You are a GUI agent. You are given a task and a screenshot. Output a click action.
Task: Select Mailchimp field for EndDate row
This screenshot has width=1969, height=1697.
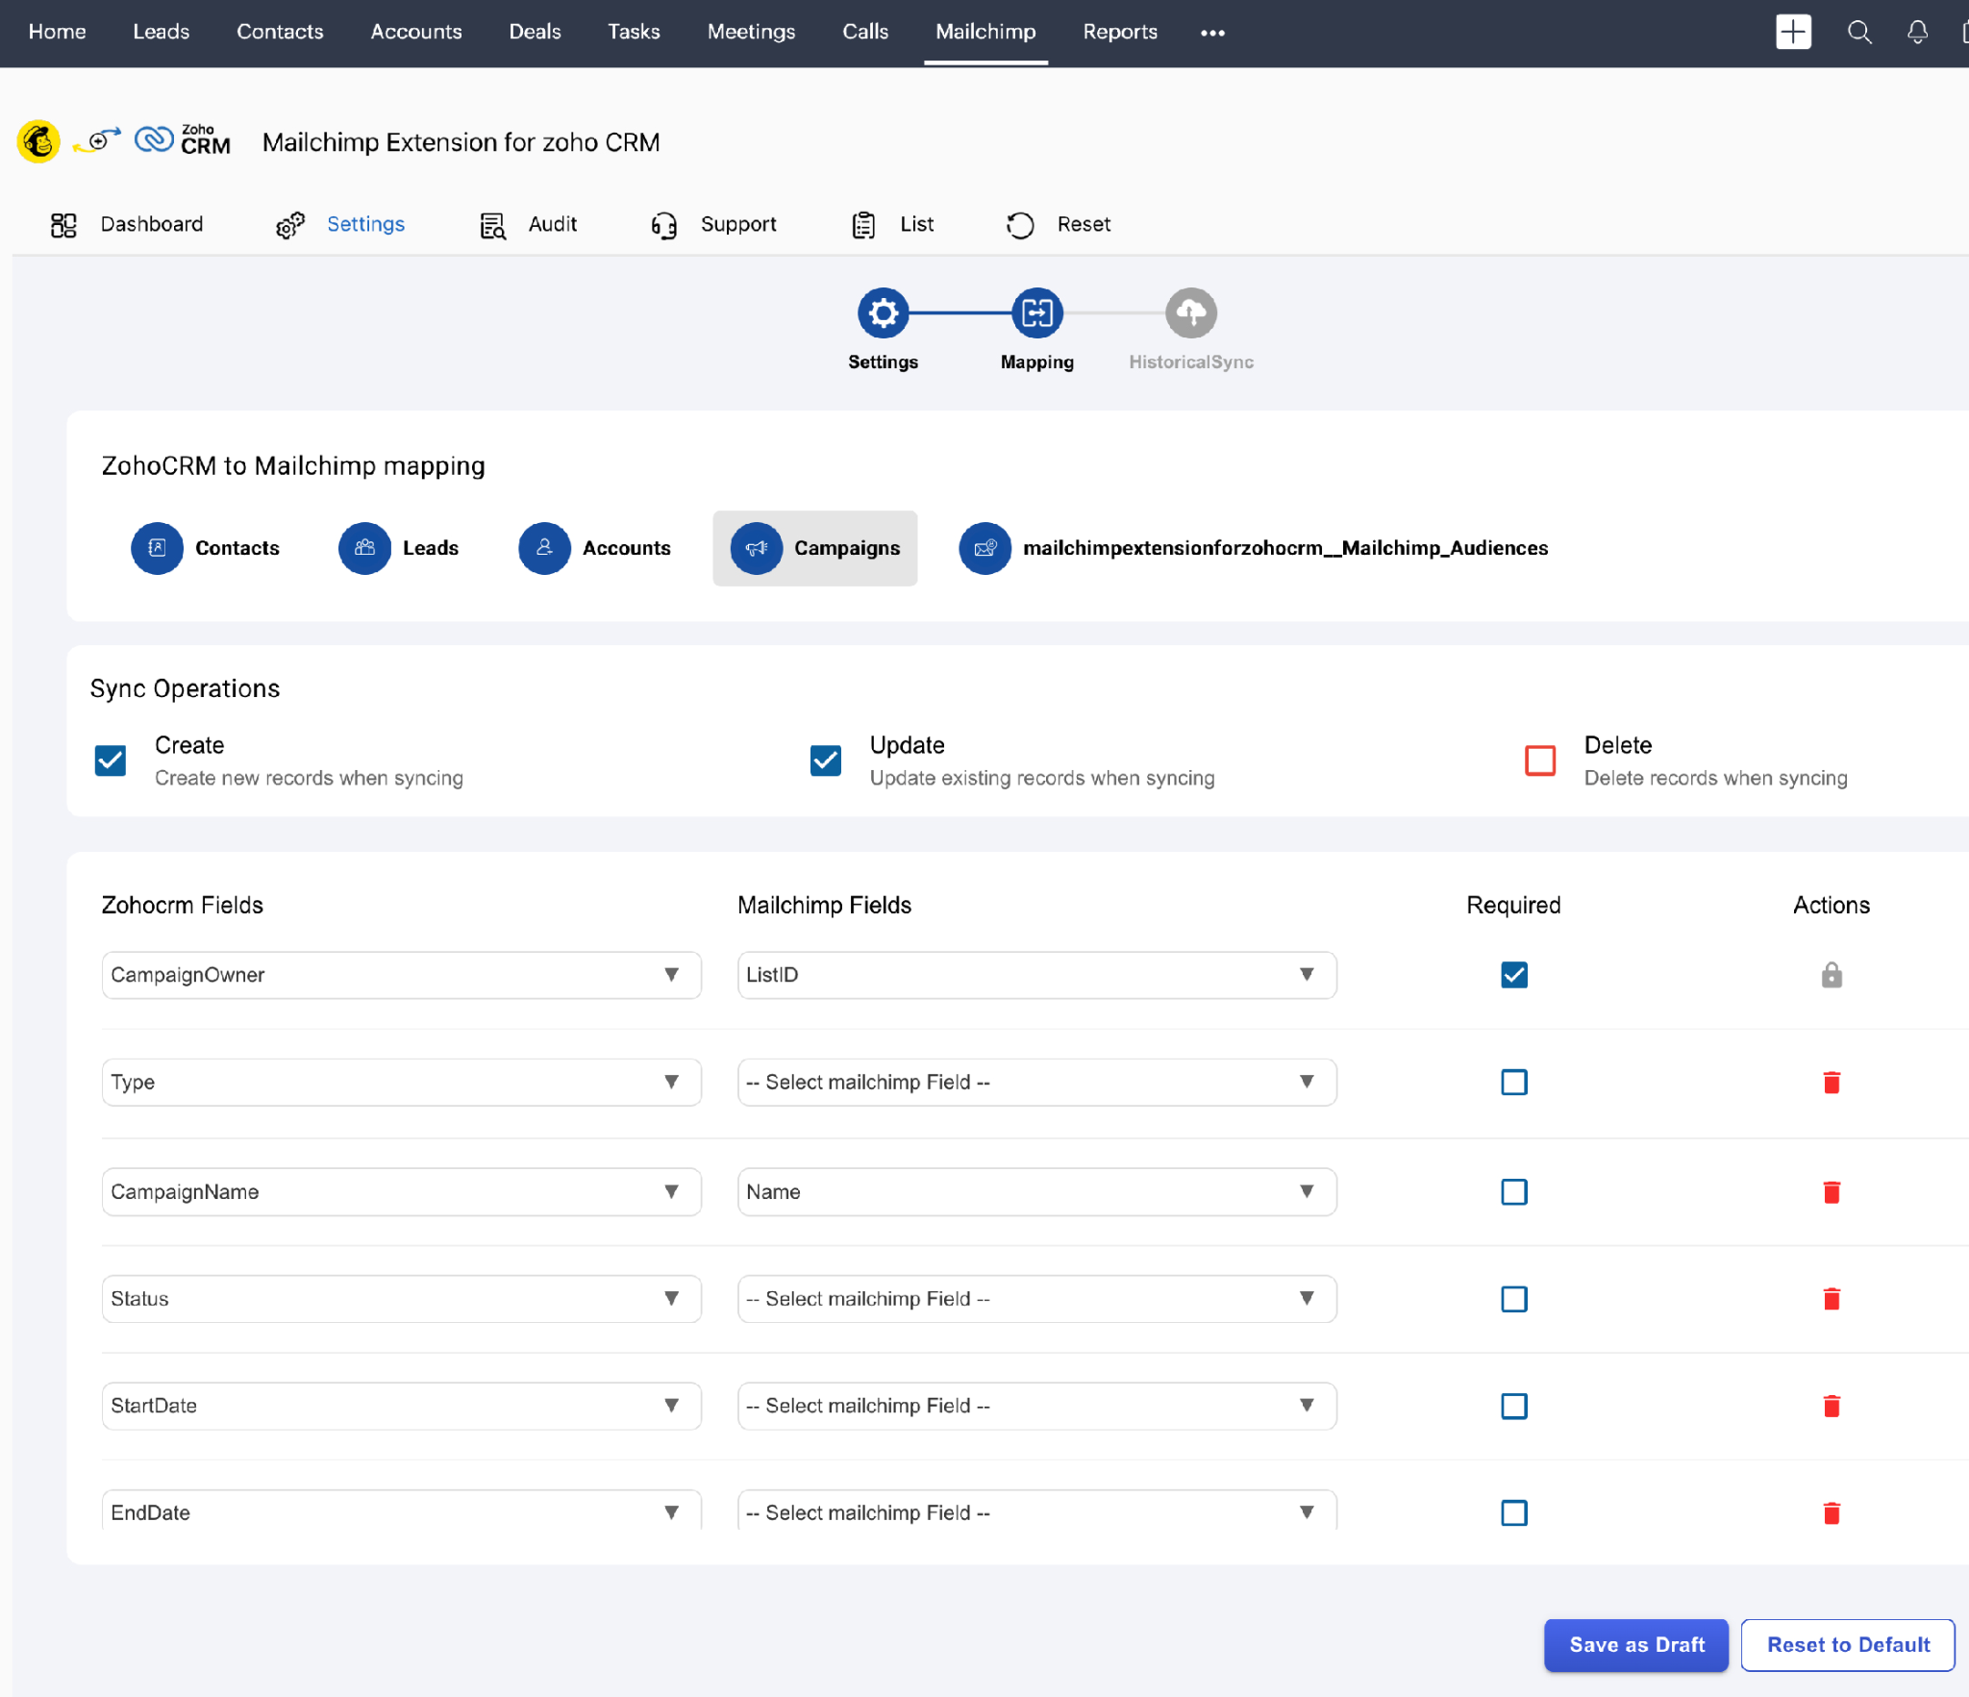1037,1511
